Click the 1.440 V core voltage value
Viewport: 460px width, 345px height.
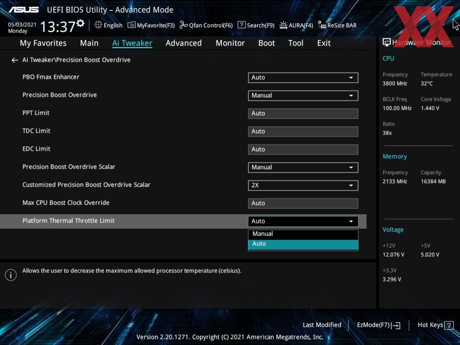pos(430,108)
